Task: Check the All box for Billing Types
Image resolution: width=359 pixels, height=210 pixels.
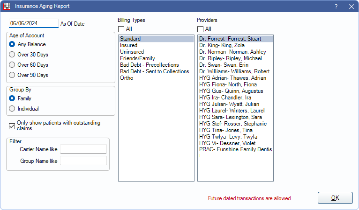Action: [121, 29]
